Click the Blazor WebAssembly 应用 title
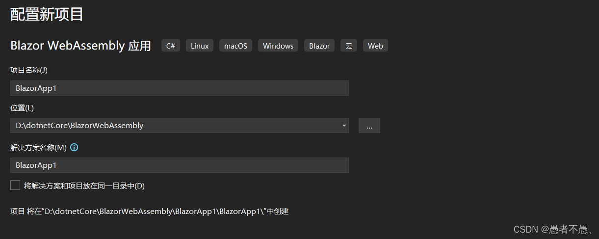This screenshot has height=239, width=599. 81,46
